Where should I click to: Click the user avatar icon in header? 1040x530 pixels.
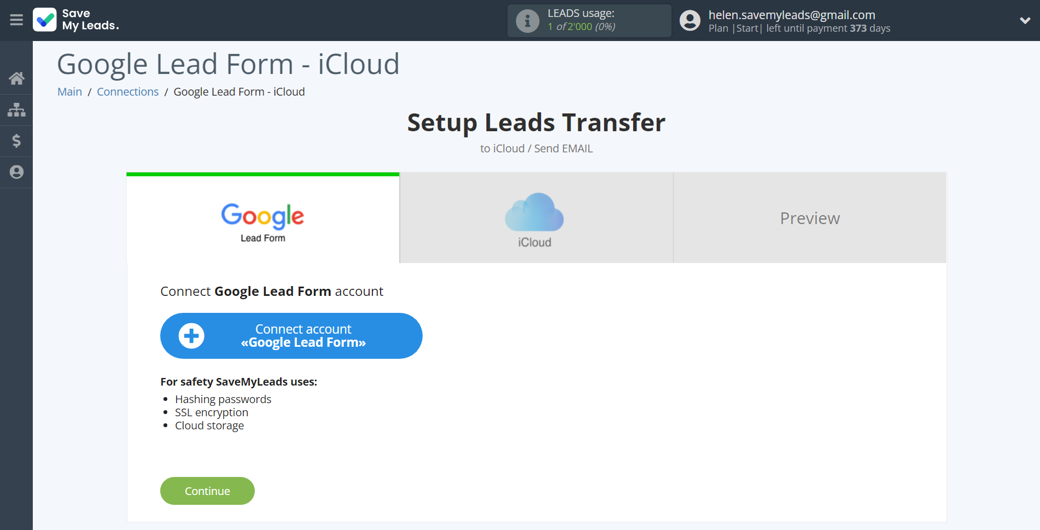pos(690,21)
